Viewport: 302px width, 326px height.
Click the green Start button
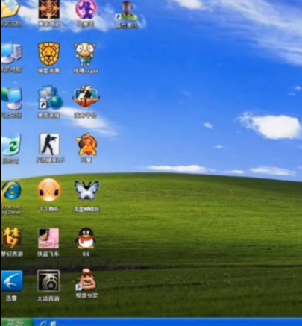(x=16, y=322)
